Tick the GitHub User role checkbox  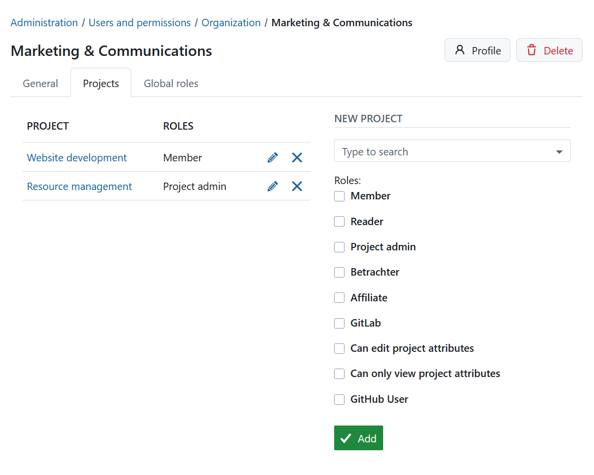339,399
